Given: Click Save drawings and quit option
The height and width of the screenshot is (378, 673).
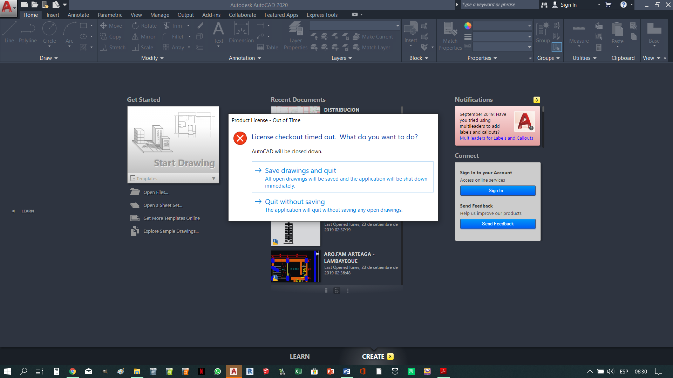Looking at the screenshot, I should pos(300,170).
